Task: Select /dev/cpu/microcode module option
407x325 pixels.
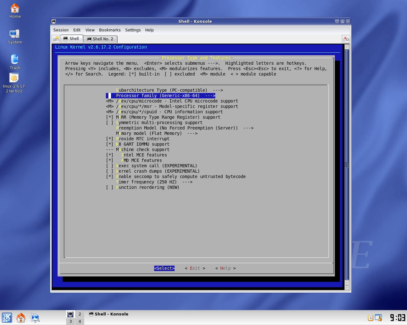Action: [172, 101]
